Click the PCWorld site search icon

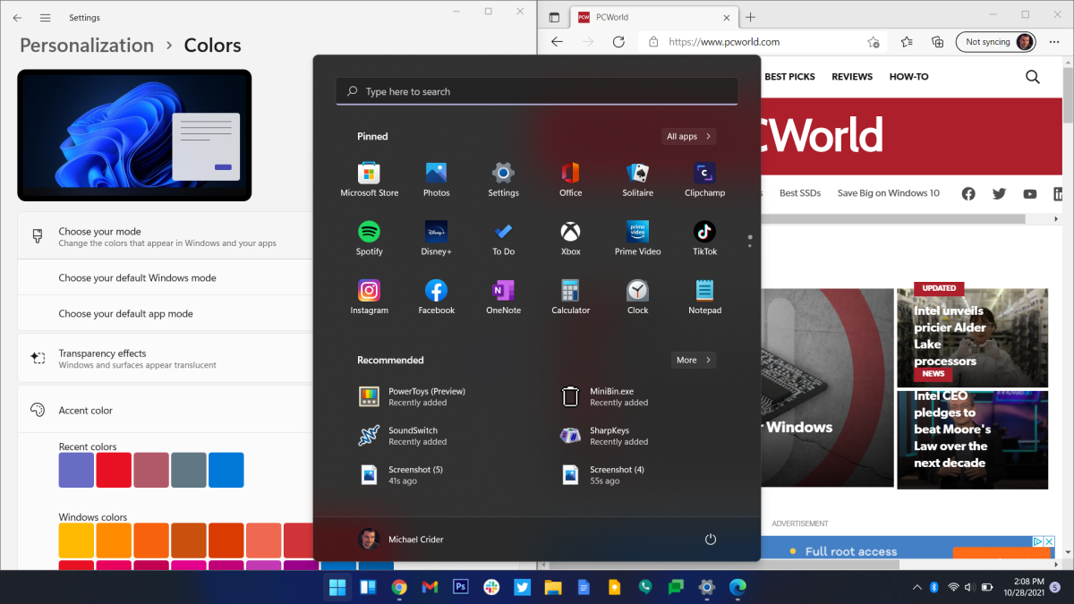tap(1033, 77)
